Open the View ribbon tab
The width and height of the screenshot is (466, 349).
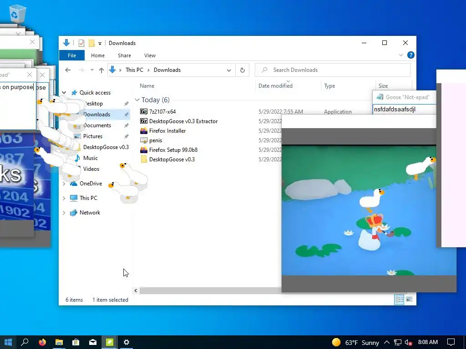point(150,55)
